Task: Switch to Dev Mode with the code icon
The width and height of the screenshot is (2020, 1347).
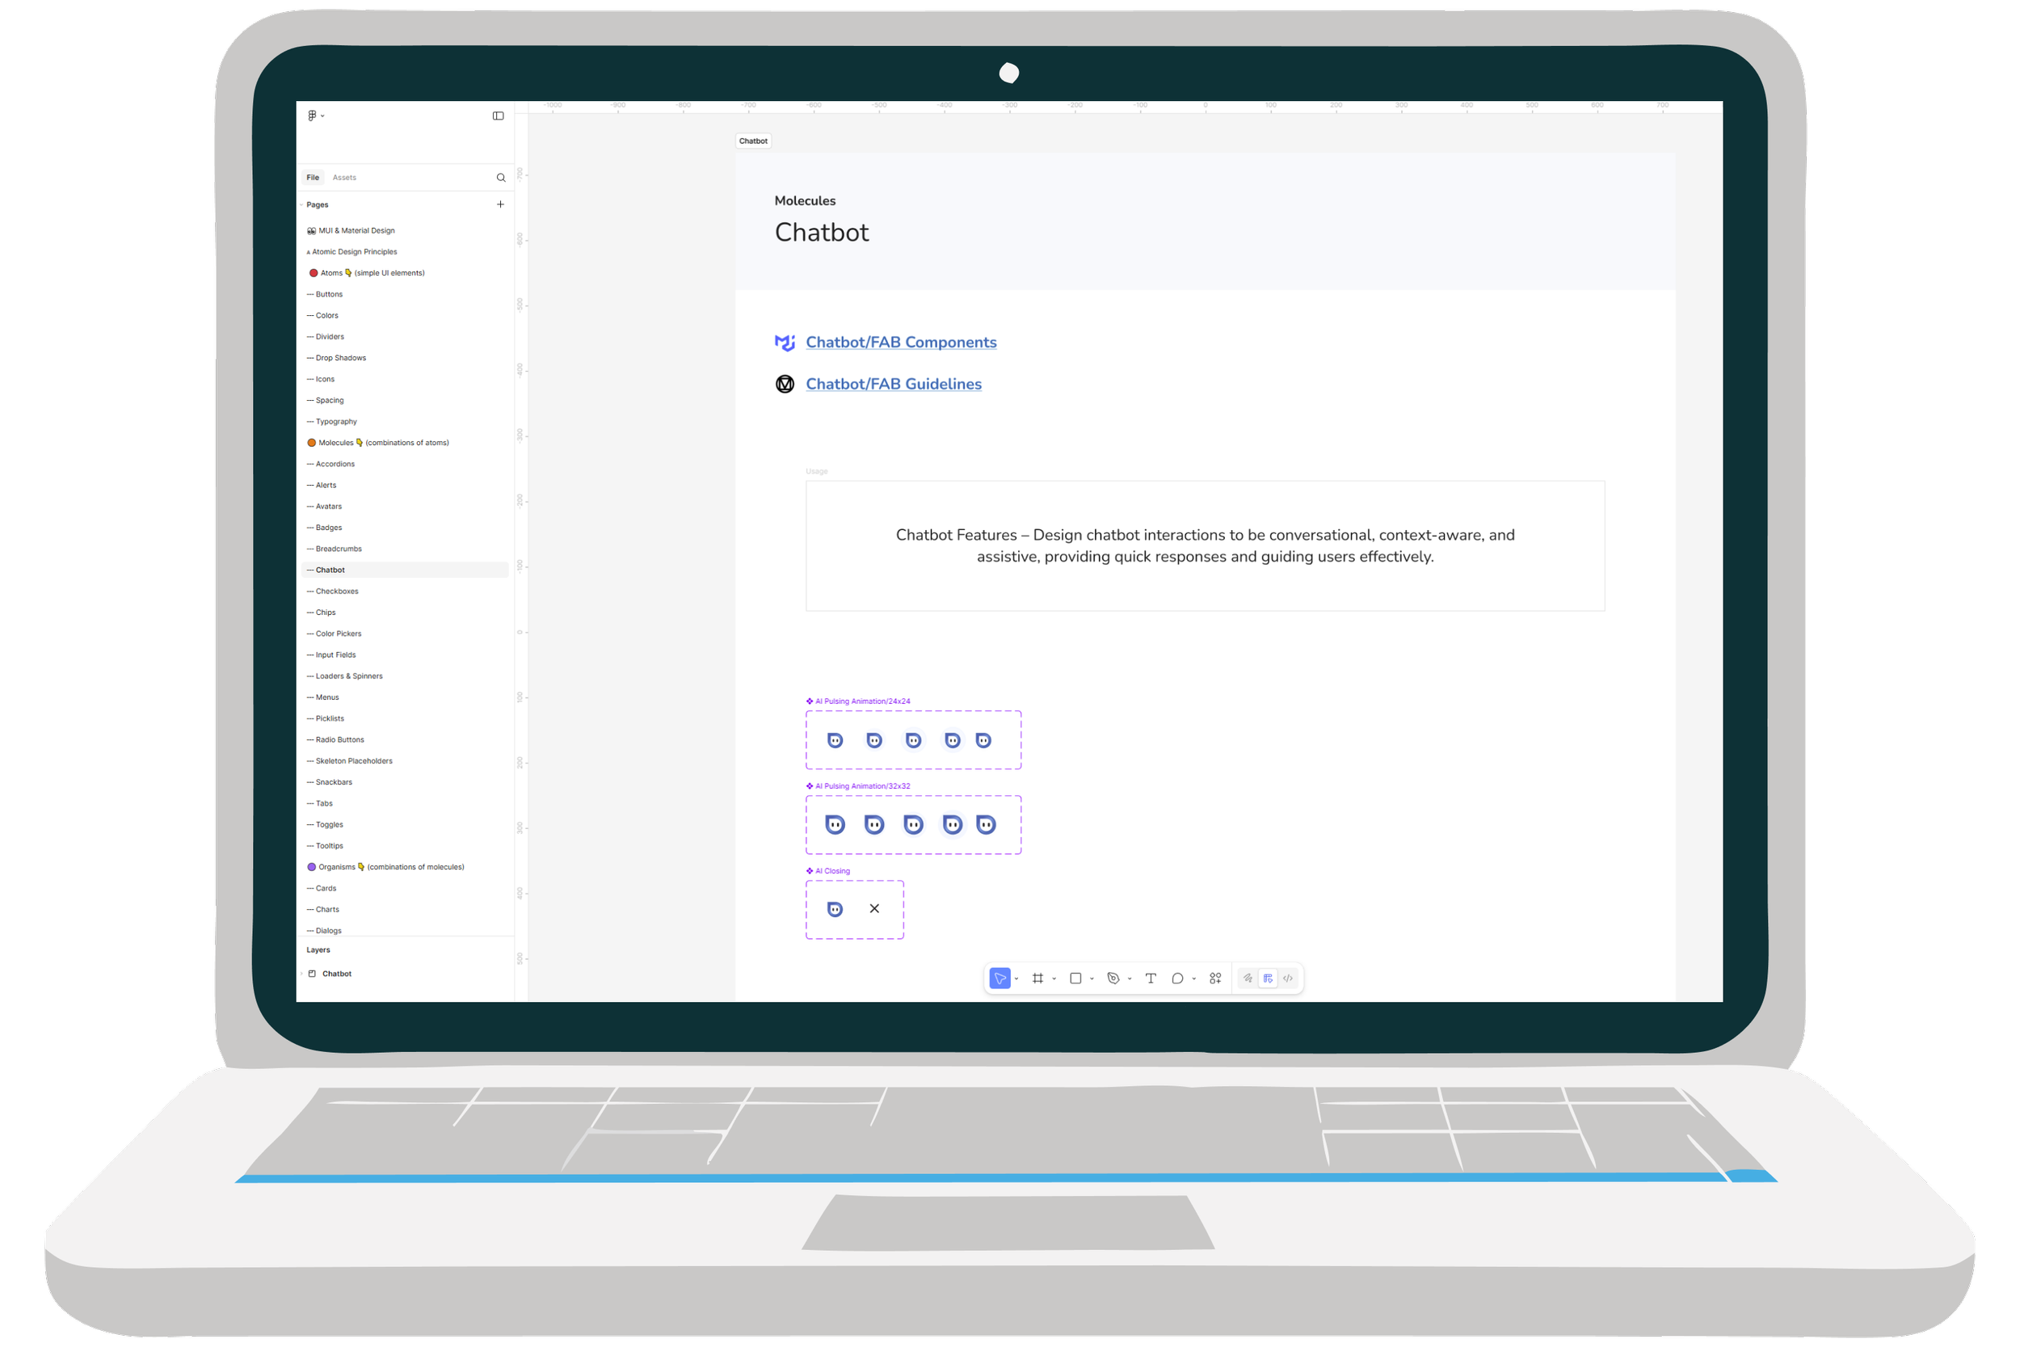Action: [x=1288, y=978]
